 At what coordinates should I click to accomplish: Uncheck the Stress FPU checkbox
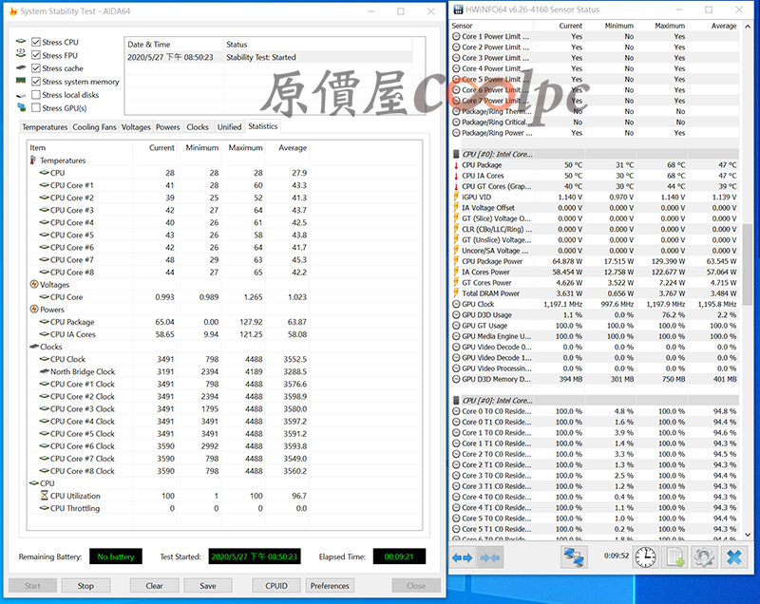click(36, 55)
